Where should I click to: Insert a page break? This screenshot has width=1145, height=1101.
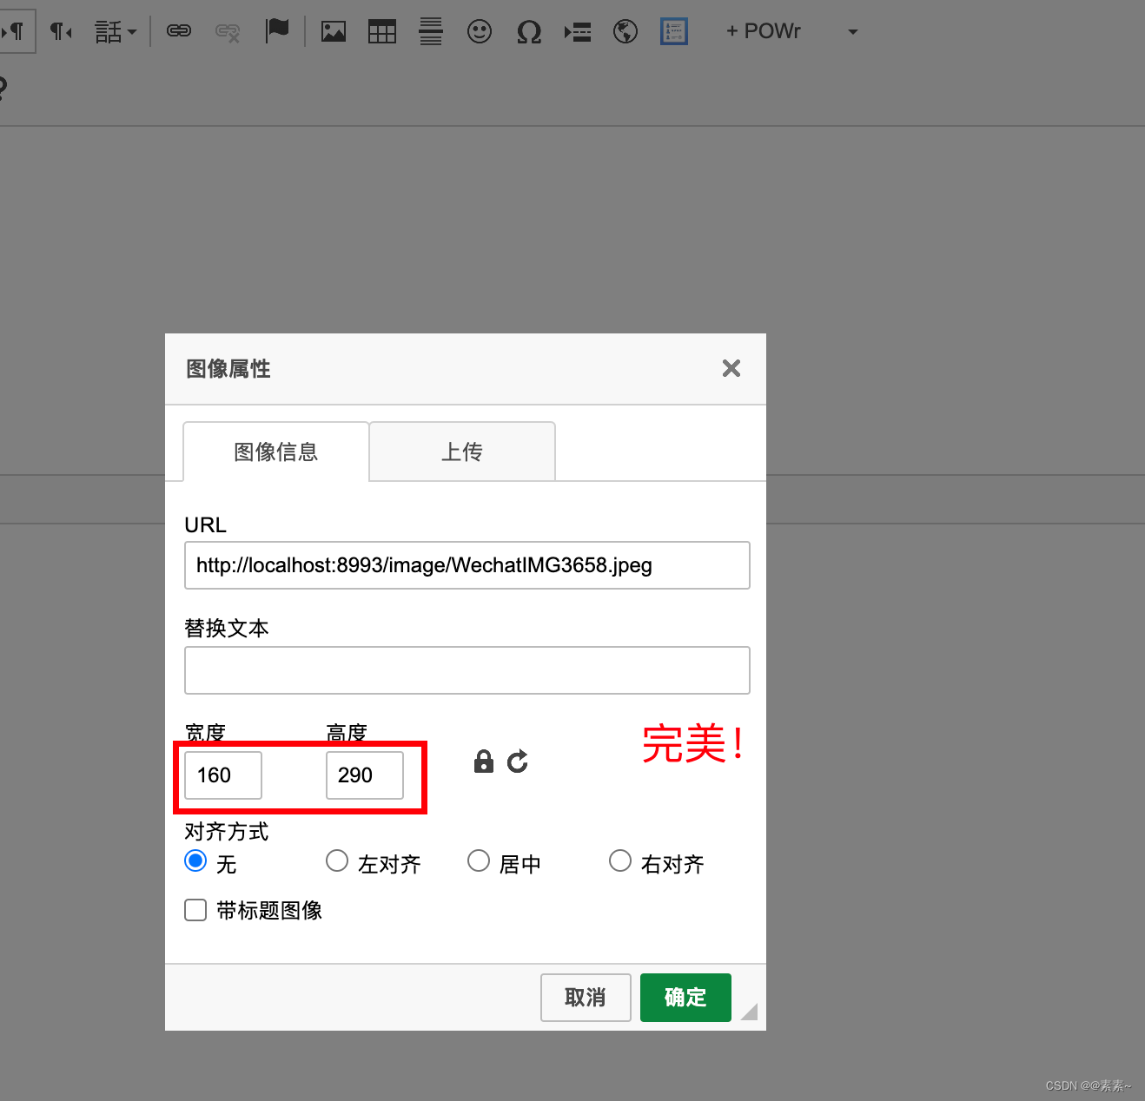(x=578, y=32)
